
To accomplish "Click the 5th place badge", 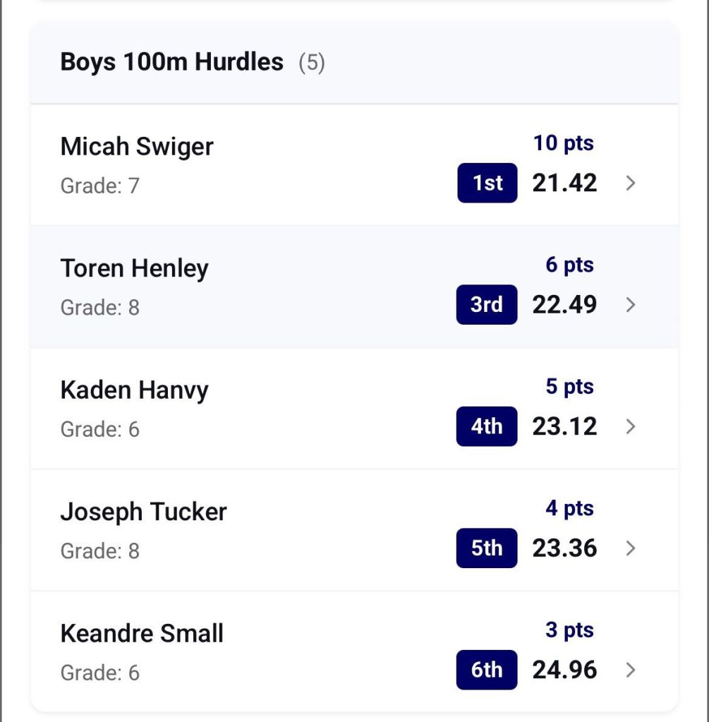I will coord(487,548).
